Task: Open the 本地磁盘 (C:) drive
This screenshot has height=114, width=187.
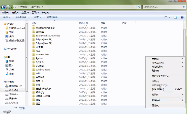Action: pos(14,86)
